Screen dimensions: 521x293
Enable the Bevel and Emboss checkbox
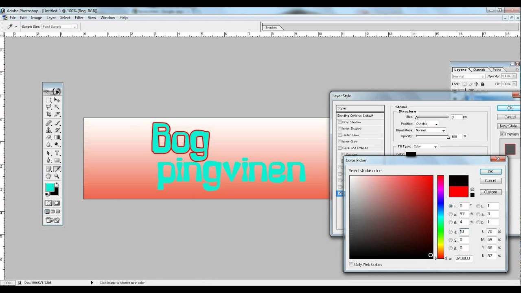[340, 148]
